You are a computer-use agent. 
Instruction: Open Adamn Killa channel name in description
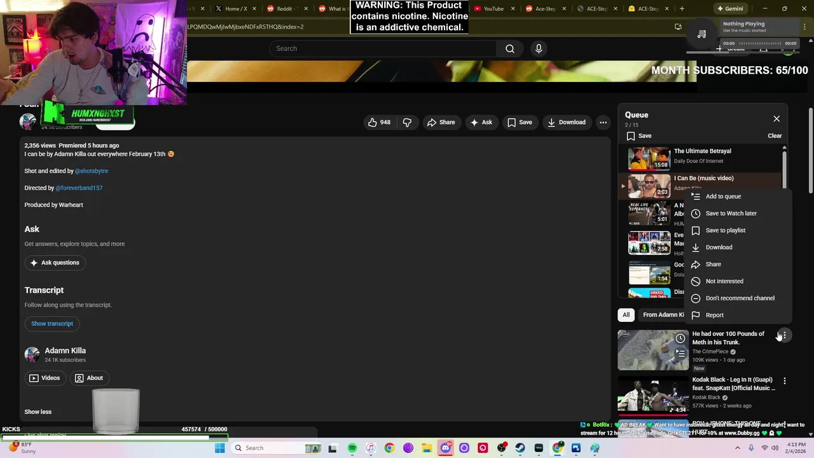pos(65,350)
